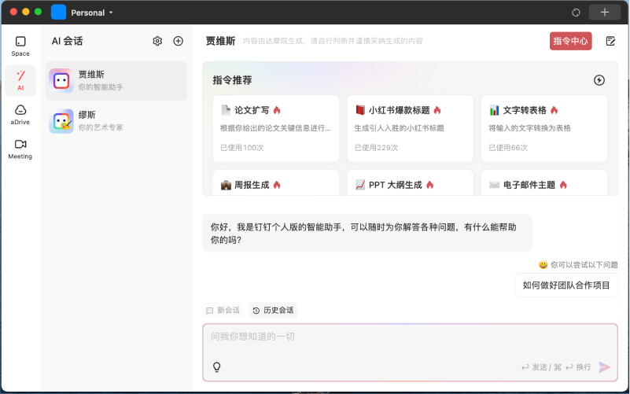
Task: Open AI conversation settings gear
Action: 157,41
